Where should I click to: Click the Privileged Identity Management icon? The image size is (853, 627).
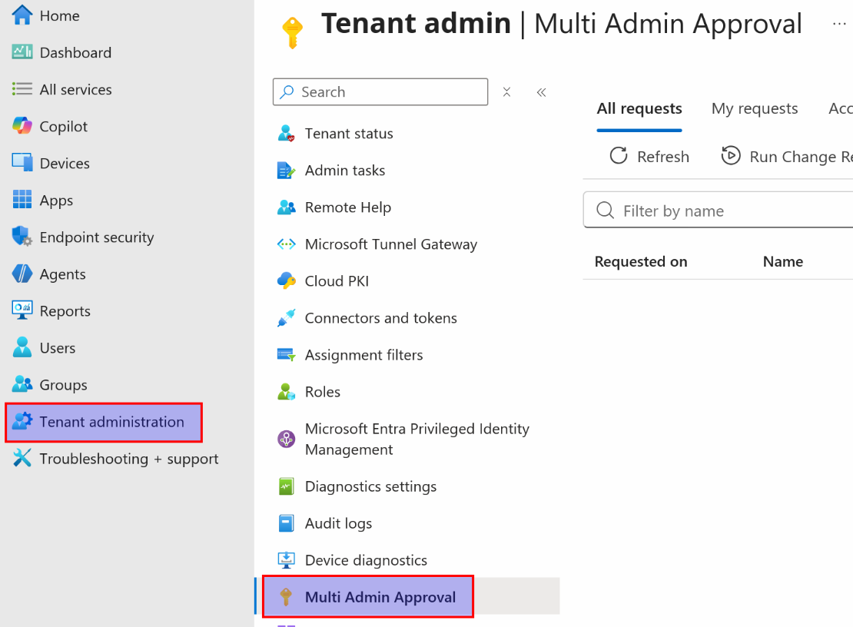[286, 439]
